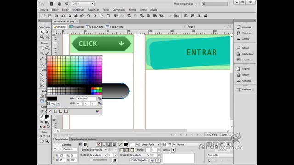Switch to the Visualizar preview mode
Screen dimensions: 294x165
(77, 27)
